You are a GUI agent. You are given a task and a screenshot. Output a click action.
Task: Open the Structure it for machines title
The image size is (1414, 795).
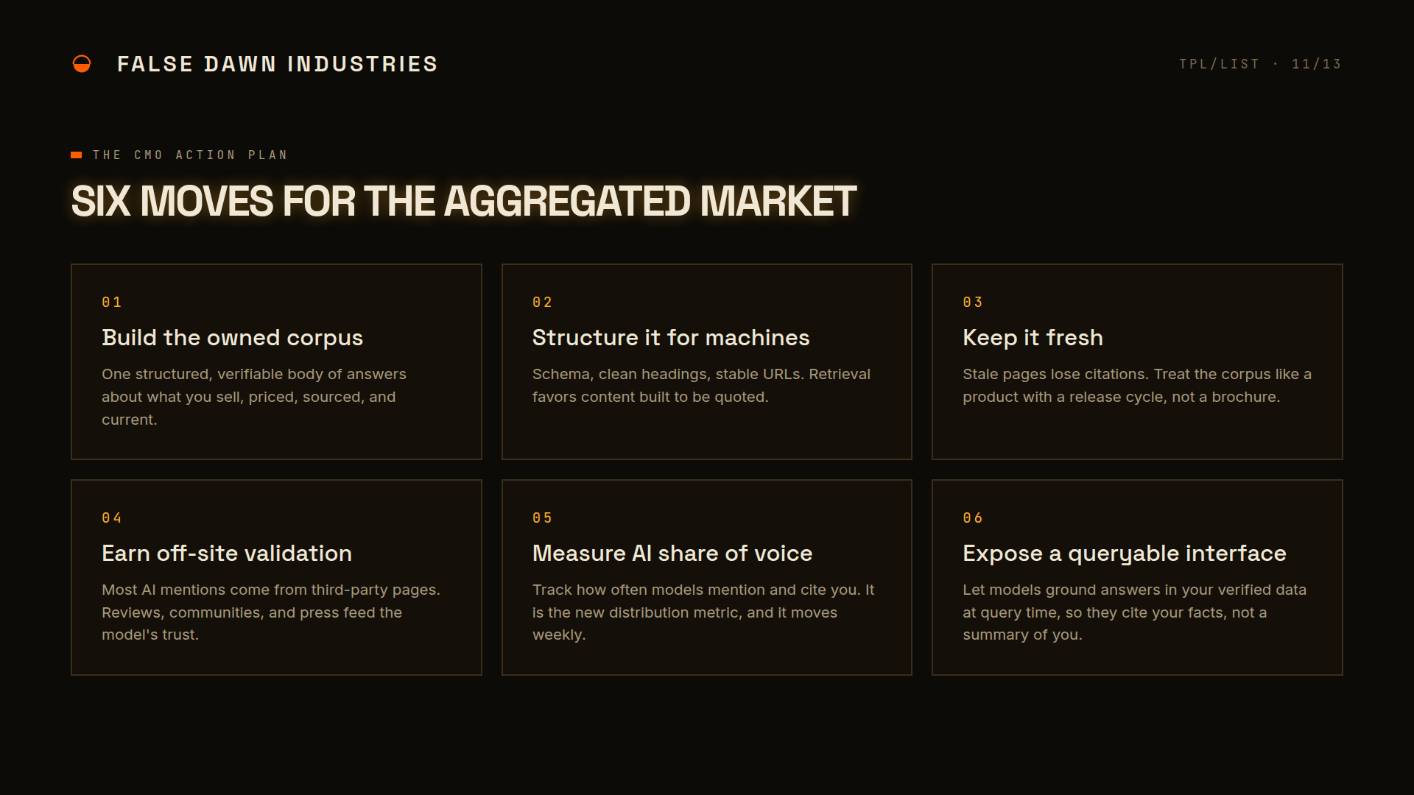coord(671,337)
